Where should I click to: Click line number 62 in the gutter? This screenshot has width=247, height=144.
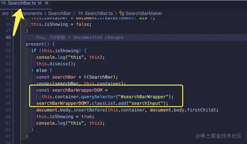click(x=8, y=130)
